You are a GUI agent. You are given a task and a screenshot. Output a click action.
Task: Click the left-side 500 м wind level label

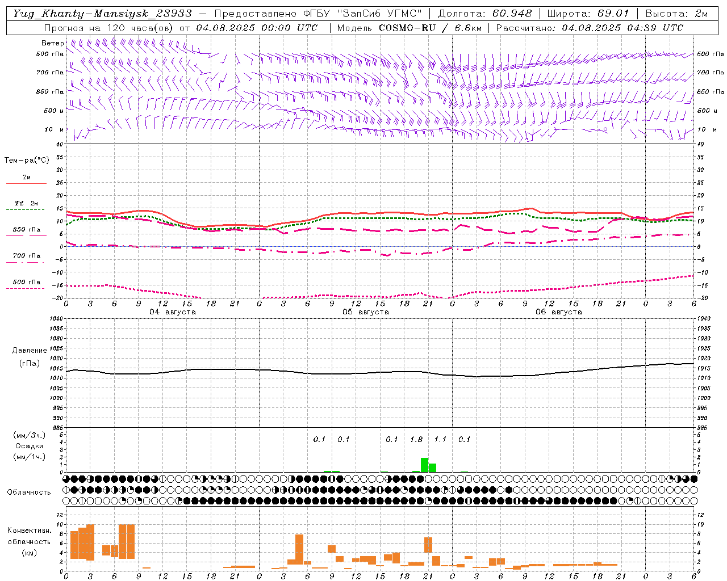54,111
